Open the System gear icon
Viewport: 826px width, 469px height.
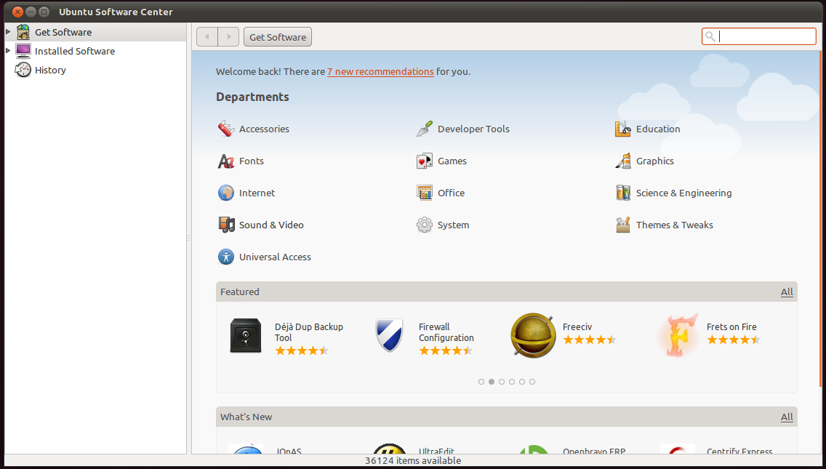[x=425, y=225]
